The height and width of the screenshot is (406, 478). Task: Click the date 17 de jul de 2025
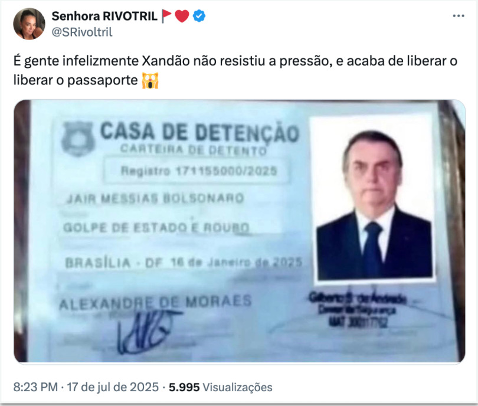(113, 387)
